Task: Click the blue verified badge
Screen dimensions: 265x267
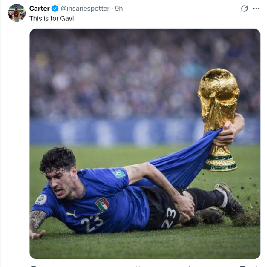Action: 55,9
